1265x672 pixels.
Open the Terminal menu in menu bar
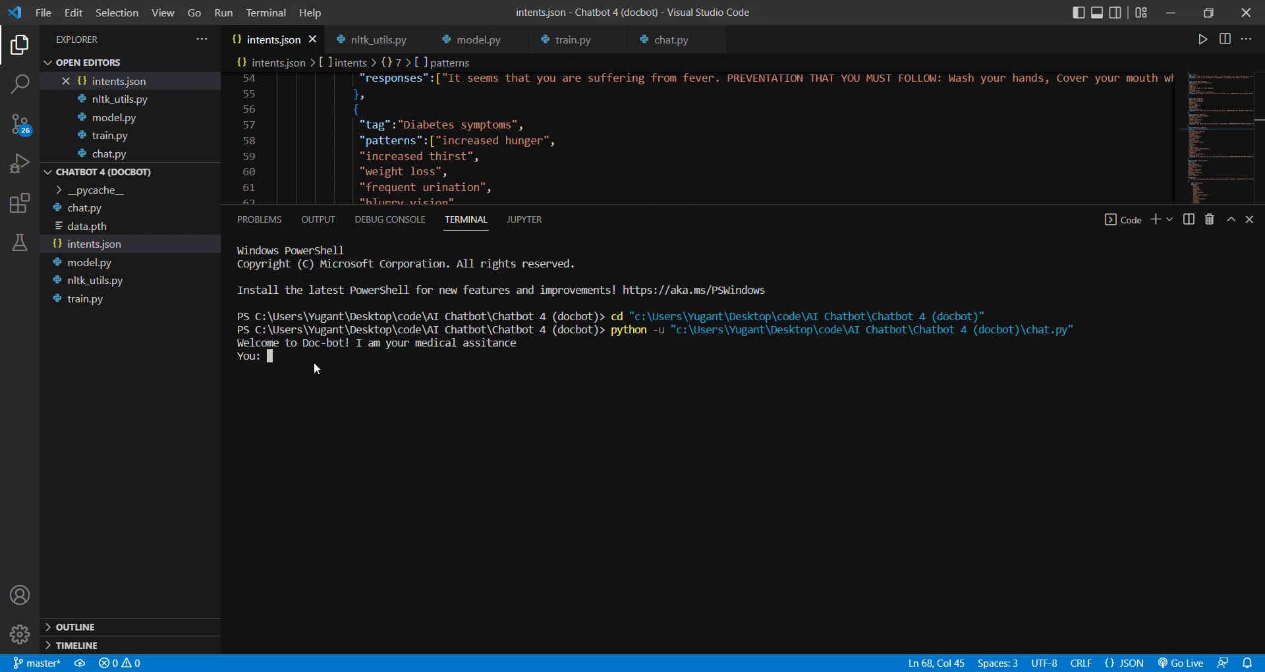coord(266,13)
